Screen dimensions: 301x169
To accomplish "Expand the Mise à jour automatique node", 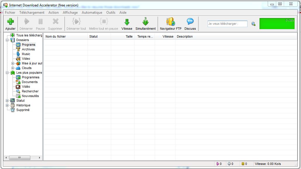I will tap(13, 64).
